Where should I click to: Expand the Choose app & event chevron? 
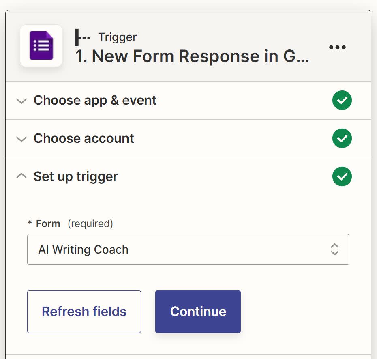click(x=21, y=101)
